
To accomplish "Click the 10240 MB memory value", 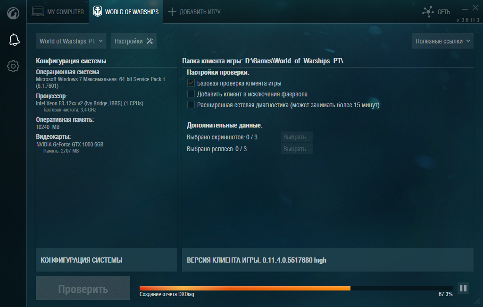I will coord(48,127).
